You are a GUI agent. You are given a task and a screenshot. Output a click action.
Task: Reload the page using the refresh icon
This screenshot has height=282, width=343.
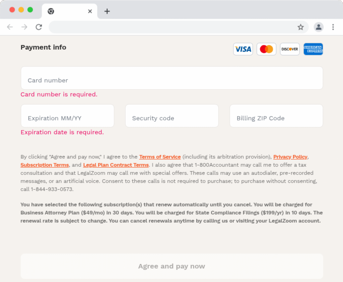[39, 27]
